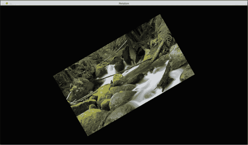Click the close button in the title bar
The width and height of the screenshot is (248, 145).
pyautogui.click(x=3, y=3)
